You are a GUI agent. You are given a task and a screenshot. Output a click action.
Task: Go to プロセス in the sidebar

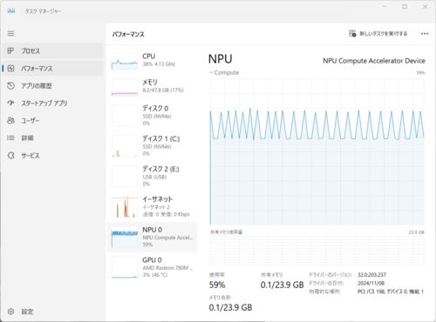[53, 50]
